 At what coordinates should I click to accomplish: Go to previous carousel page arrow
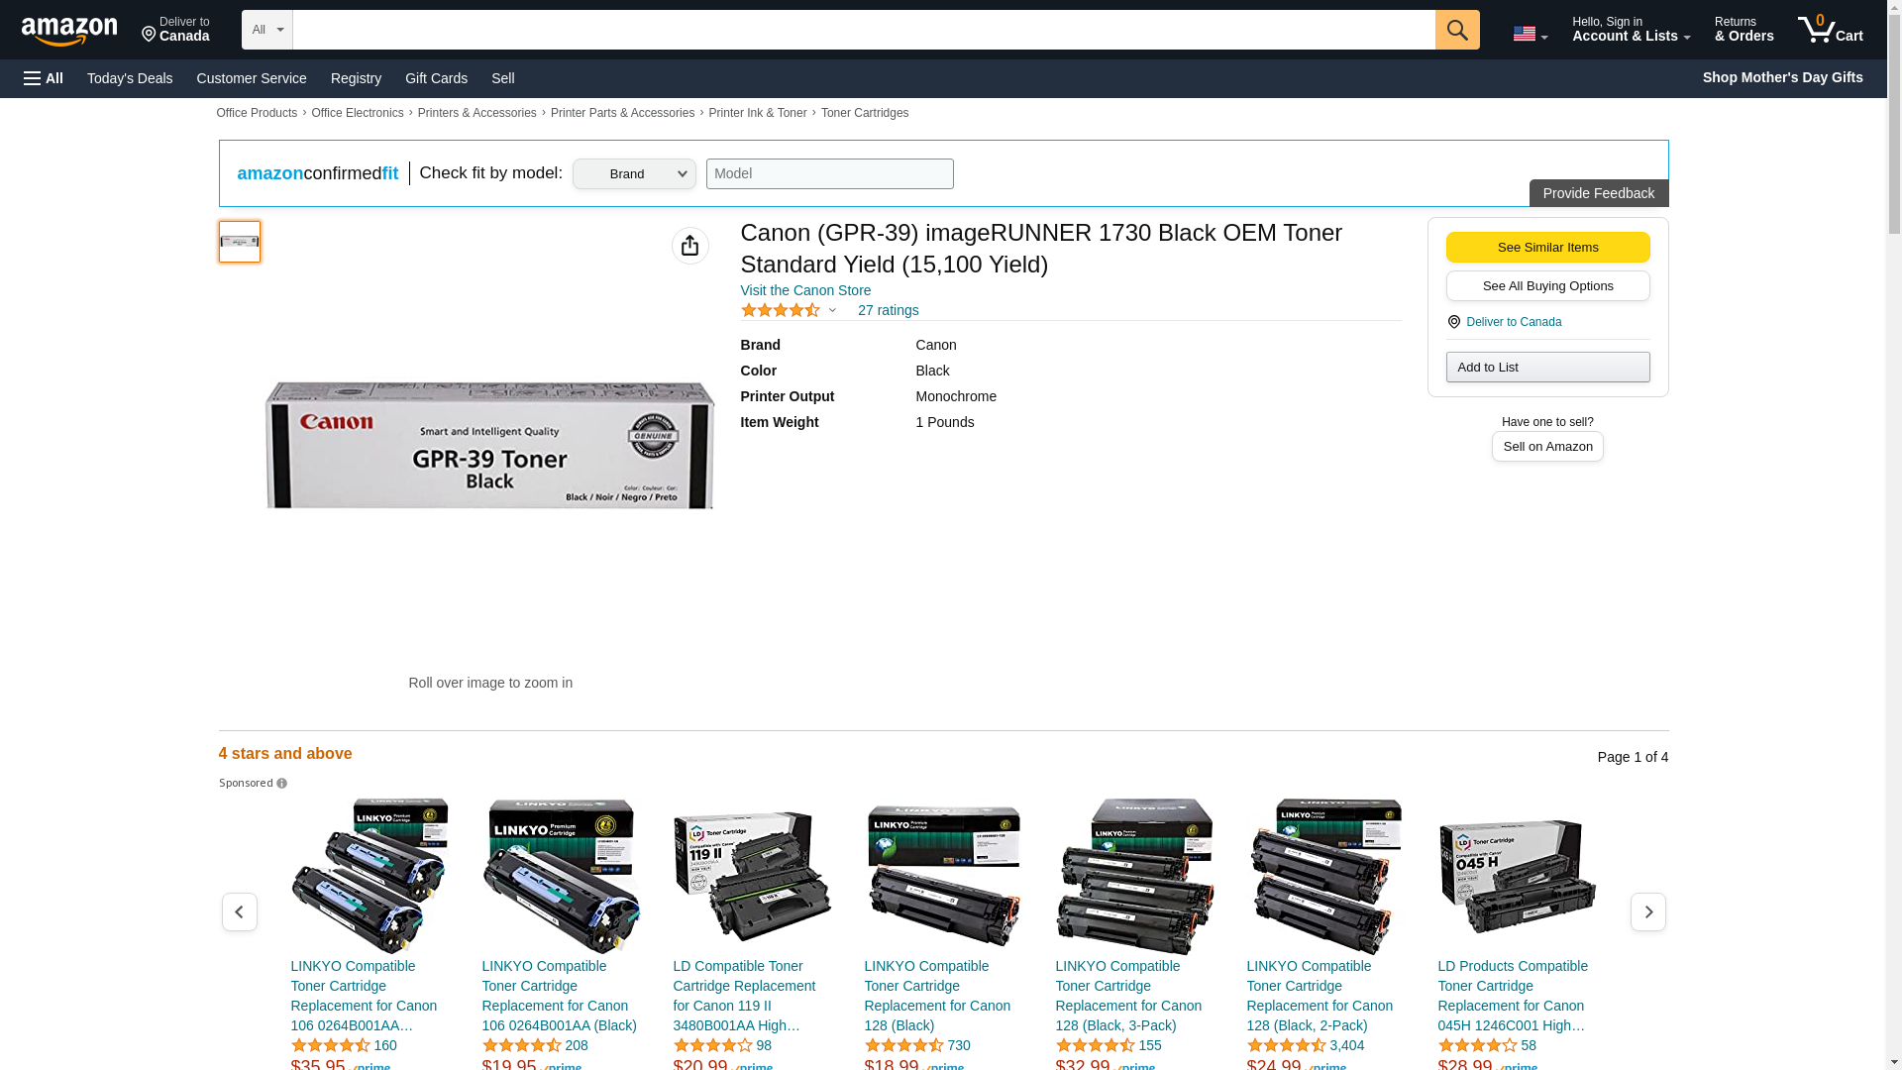(x=239, y=911)
